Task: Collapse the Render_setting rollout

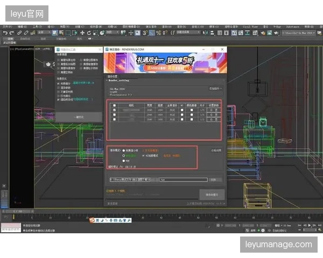Action: (118, 81)
